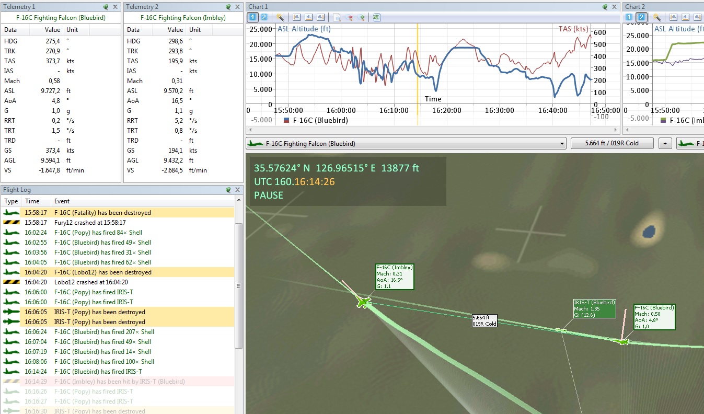Click aircraft icon on 16:02:55 log row

(x=11, y=243)
